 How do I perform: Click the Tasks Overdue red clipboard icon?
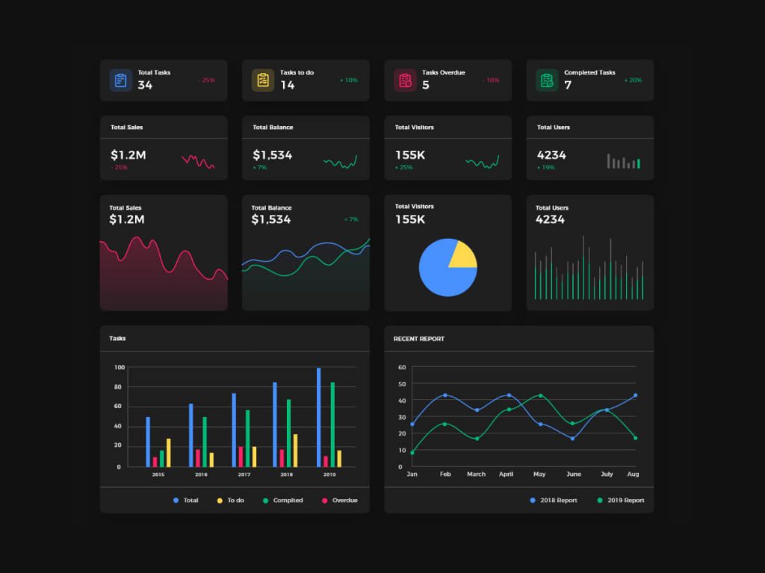[404, 79]
